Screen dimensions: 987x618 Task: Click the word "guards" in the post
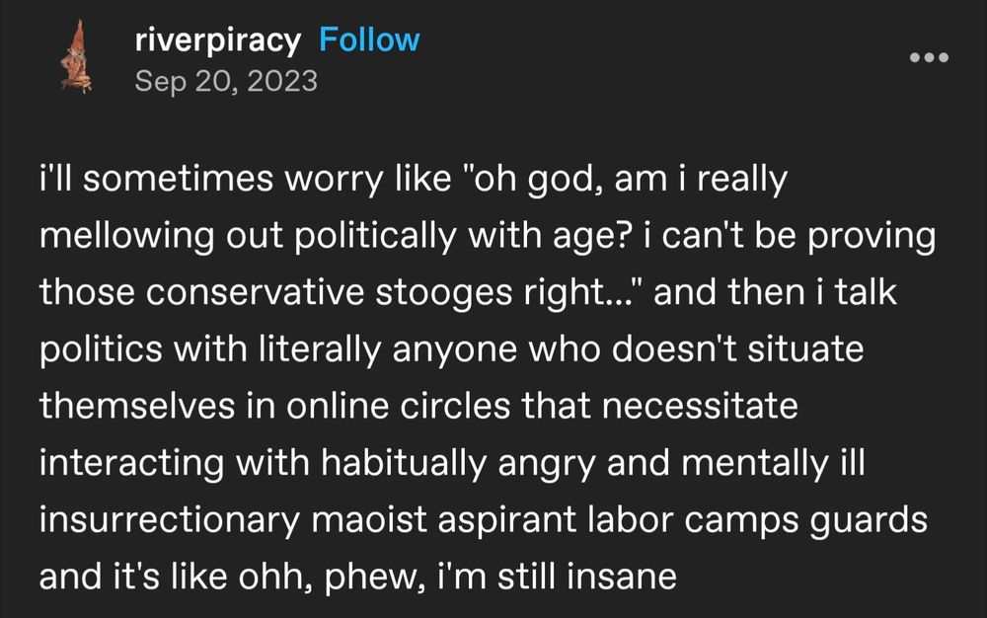click(x=869, y=521)
